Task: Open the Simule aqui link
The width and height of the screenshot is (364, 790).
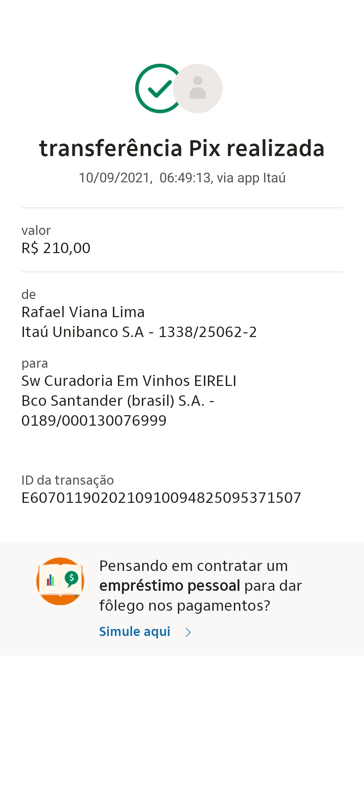Action: tap(135, 632)
